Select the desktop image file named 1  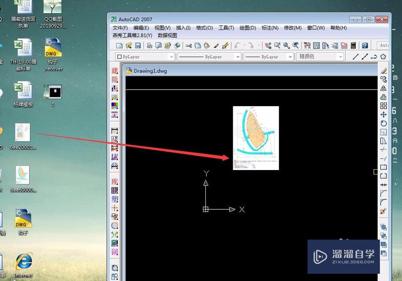coord(53,95)
